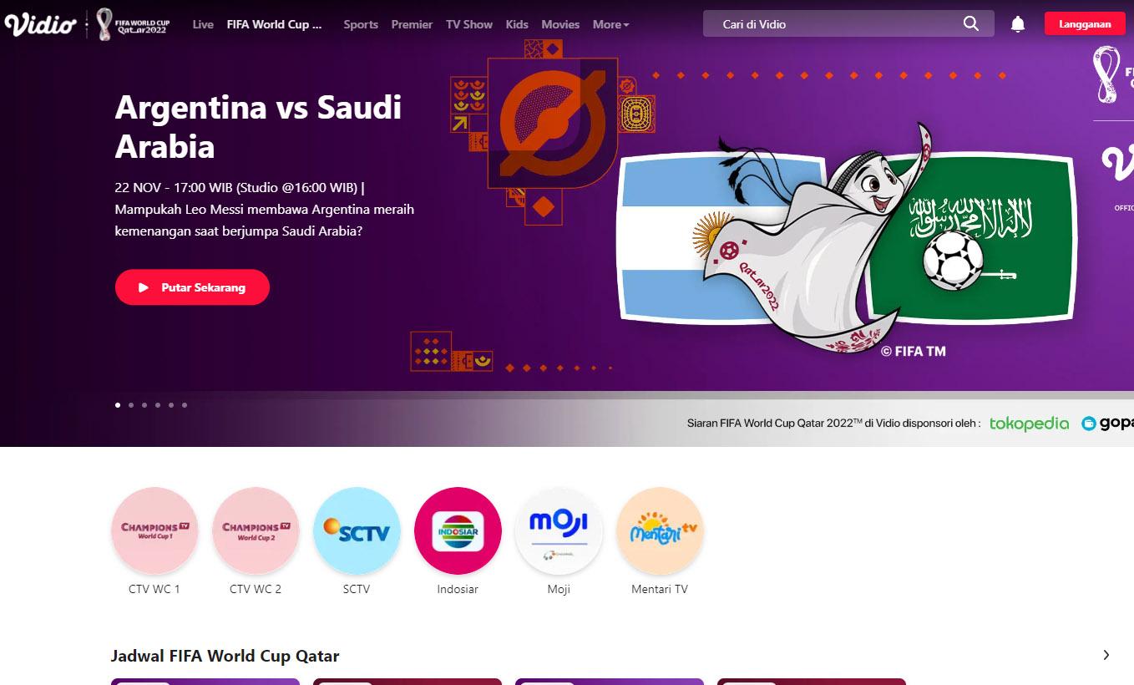Click the Putar Sekarang button
This screenshot has height=685, width=1134.
192,287
